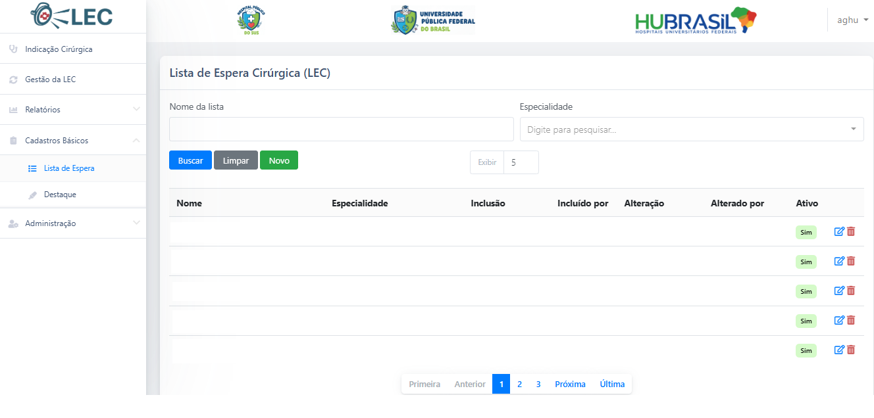Screen dimensions: 874x418
Task: Click the Hospital Público do SUS logo
Action: pos(251,20)
